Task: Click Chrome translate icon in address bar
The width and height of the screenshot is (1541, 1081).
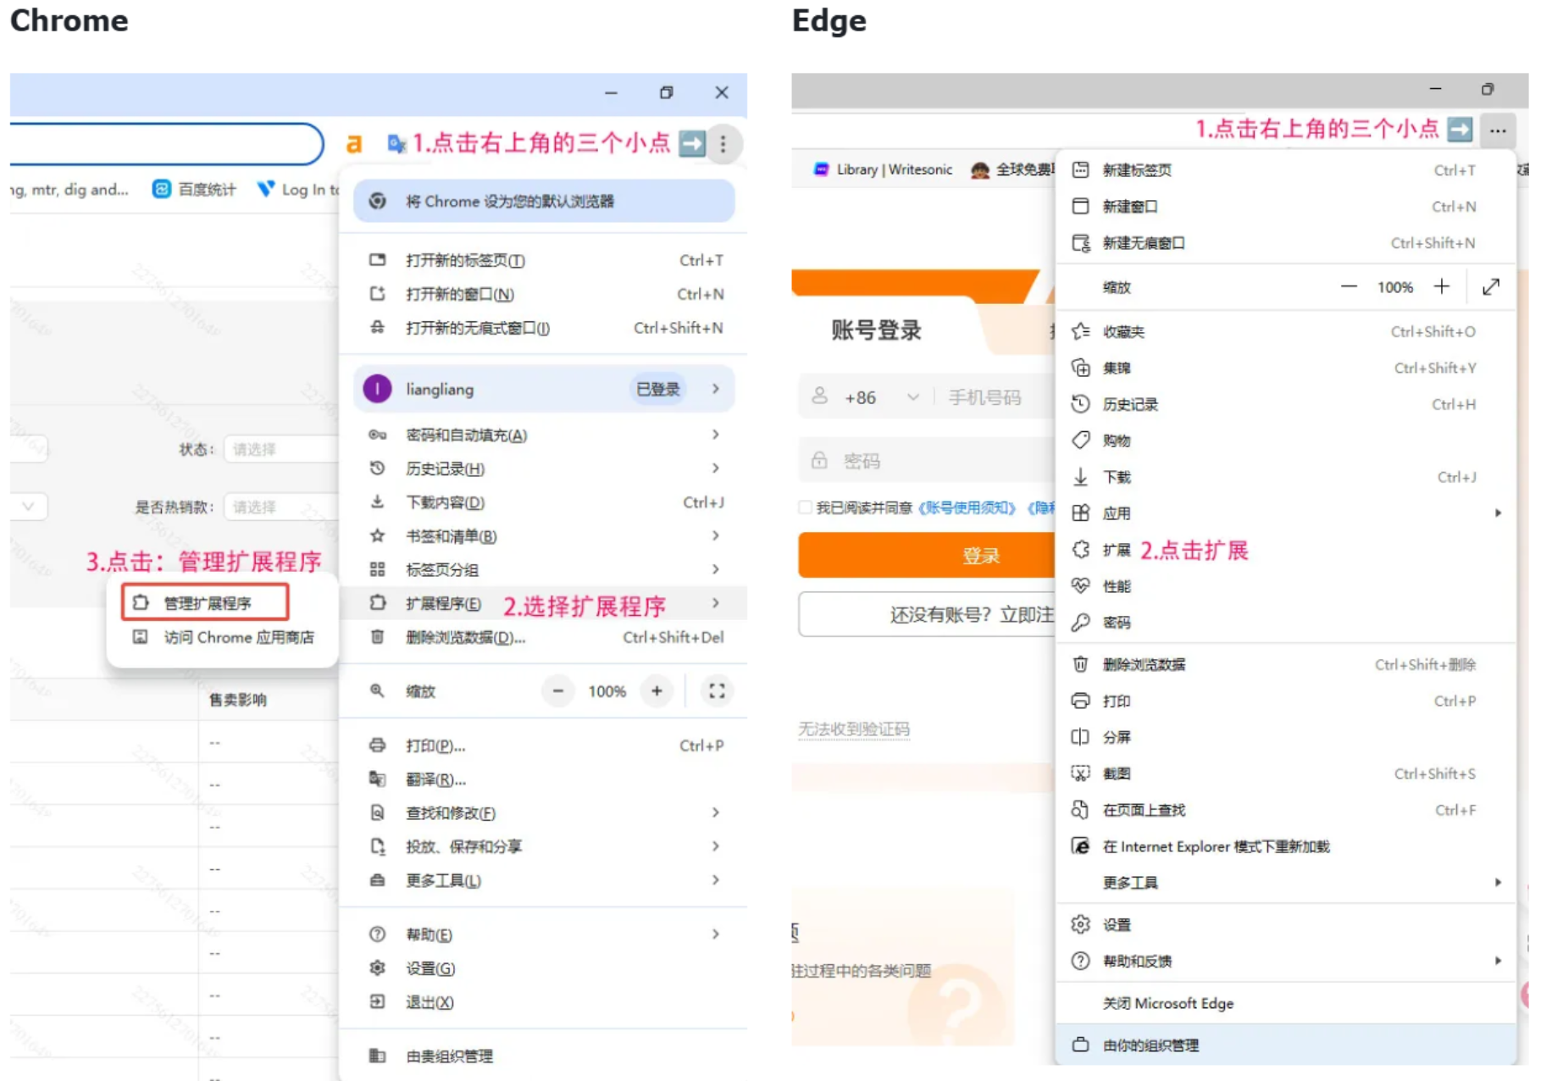Action: [x=396, y=143]
